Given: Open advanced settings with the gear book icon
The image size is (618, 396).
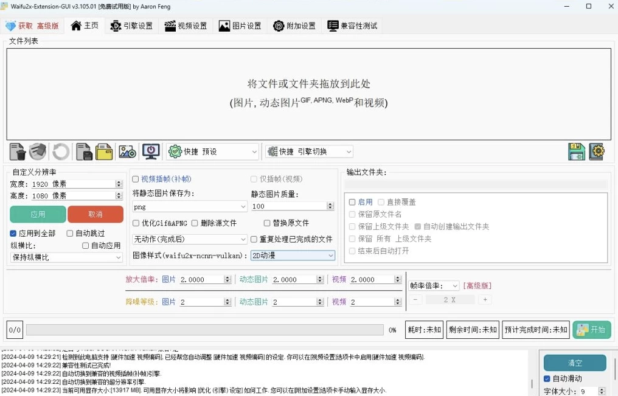Looking at the screenshot, I should click(597, 151).
